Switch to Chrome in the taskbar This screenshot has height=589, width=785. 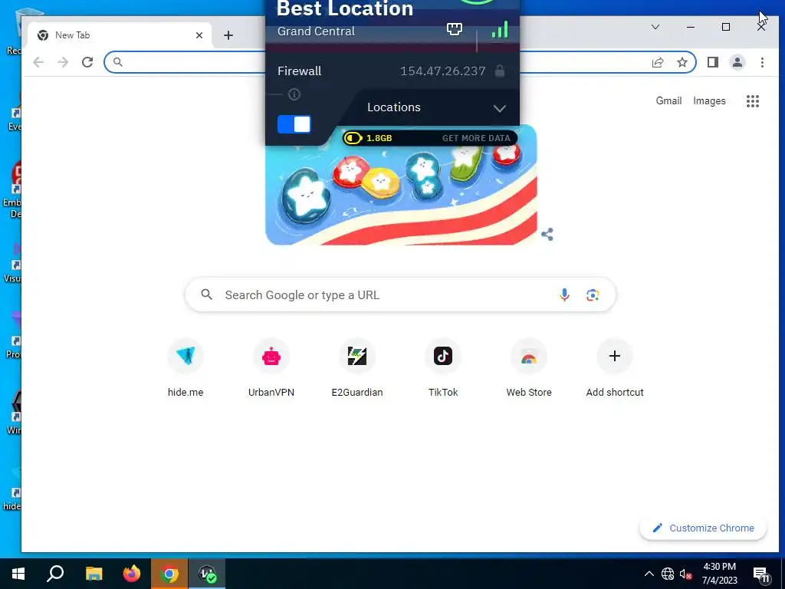pyautogui.click(x=169, y=574)
